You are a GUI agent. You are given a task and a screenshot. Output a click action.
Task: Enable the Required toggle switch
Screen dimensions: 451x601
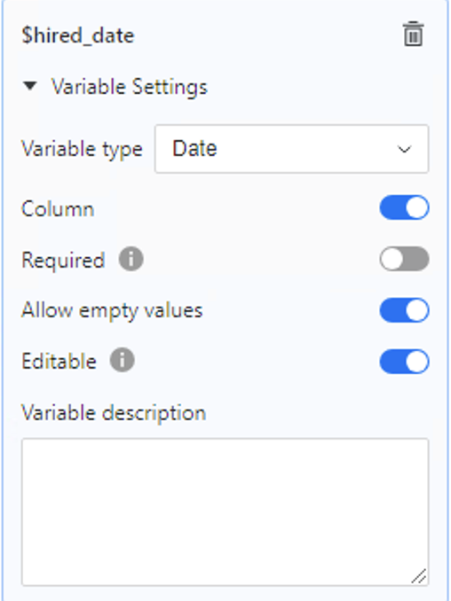click(404, 259)
